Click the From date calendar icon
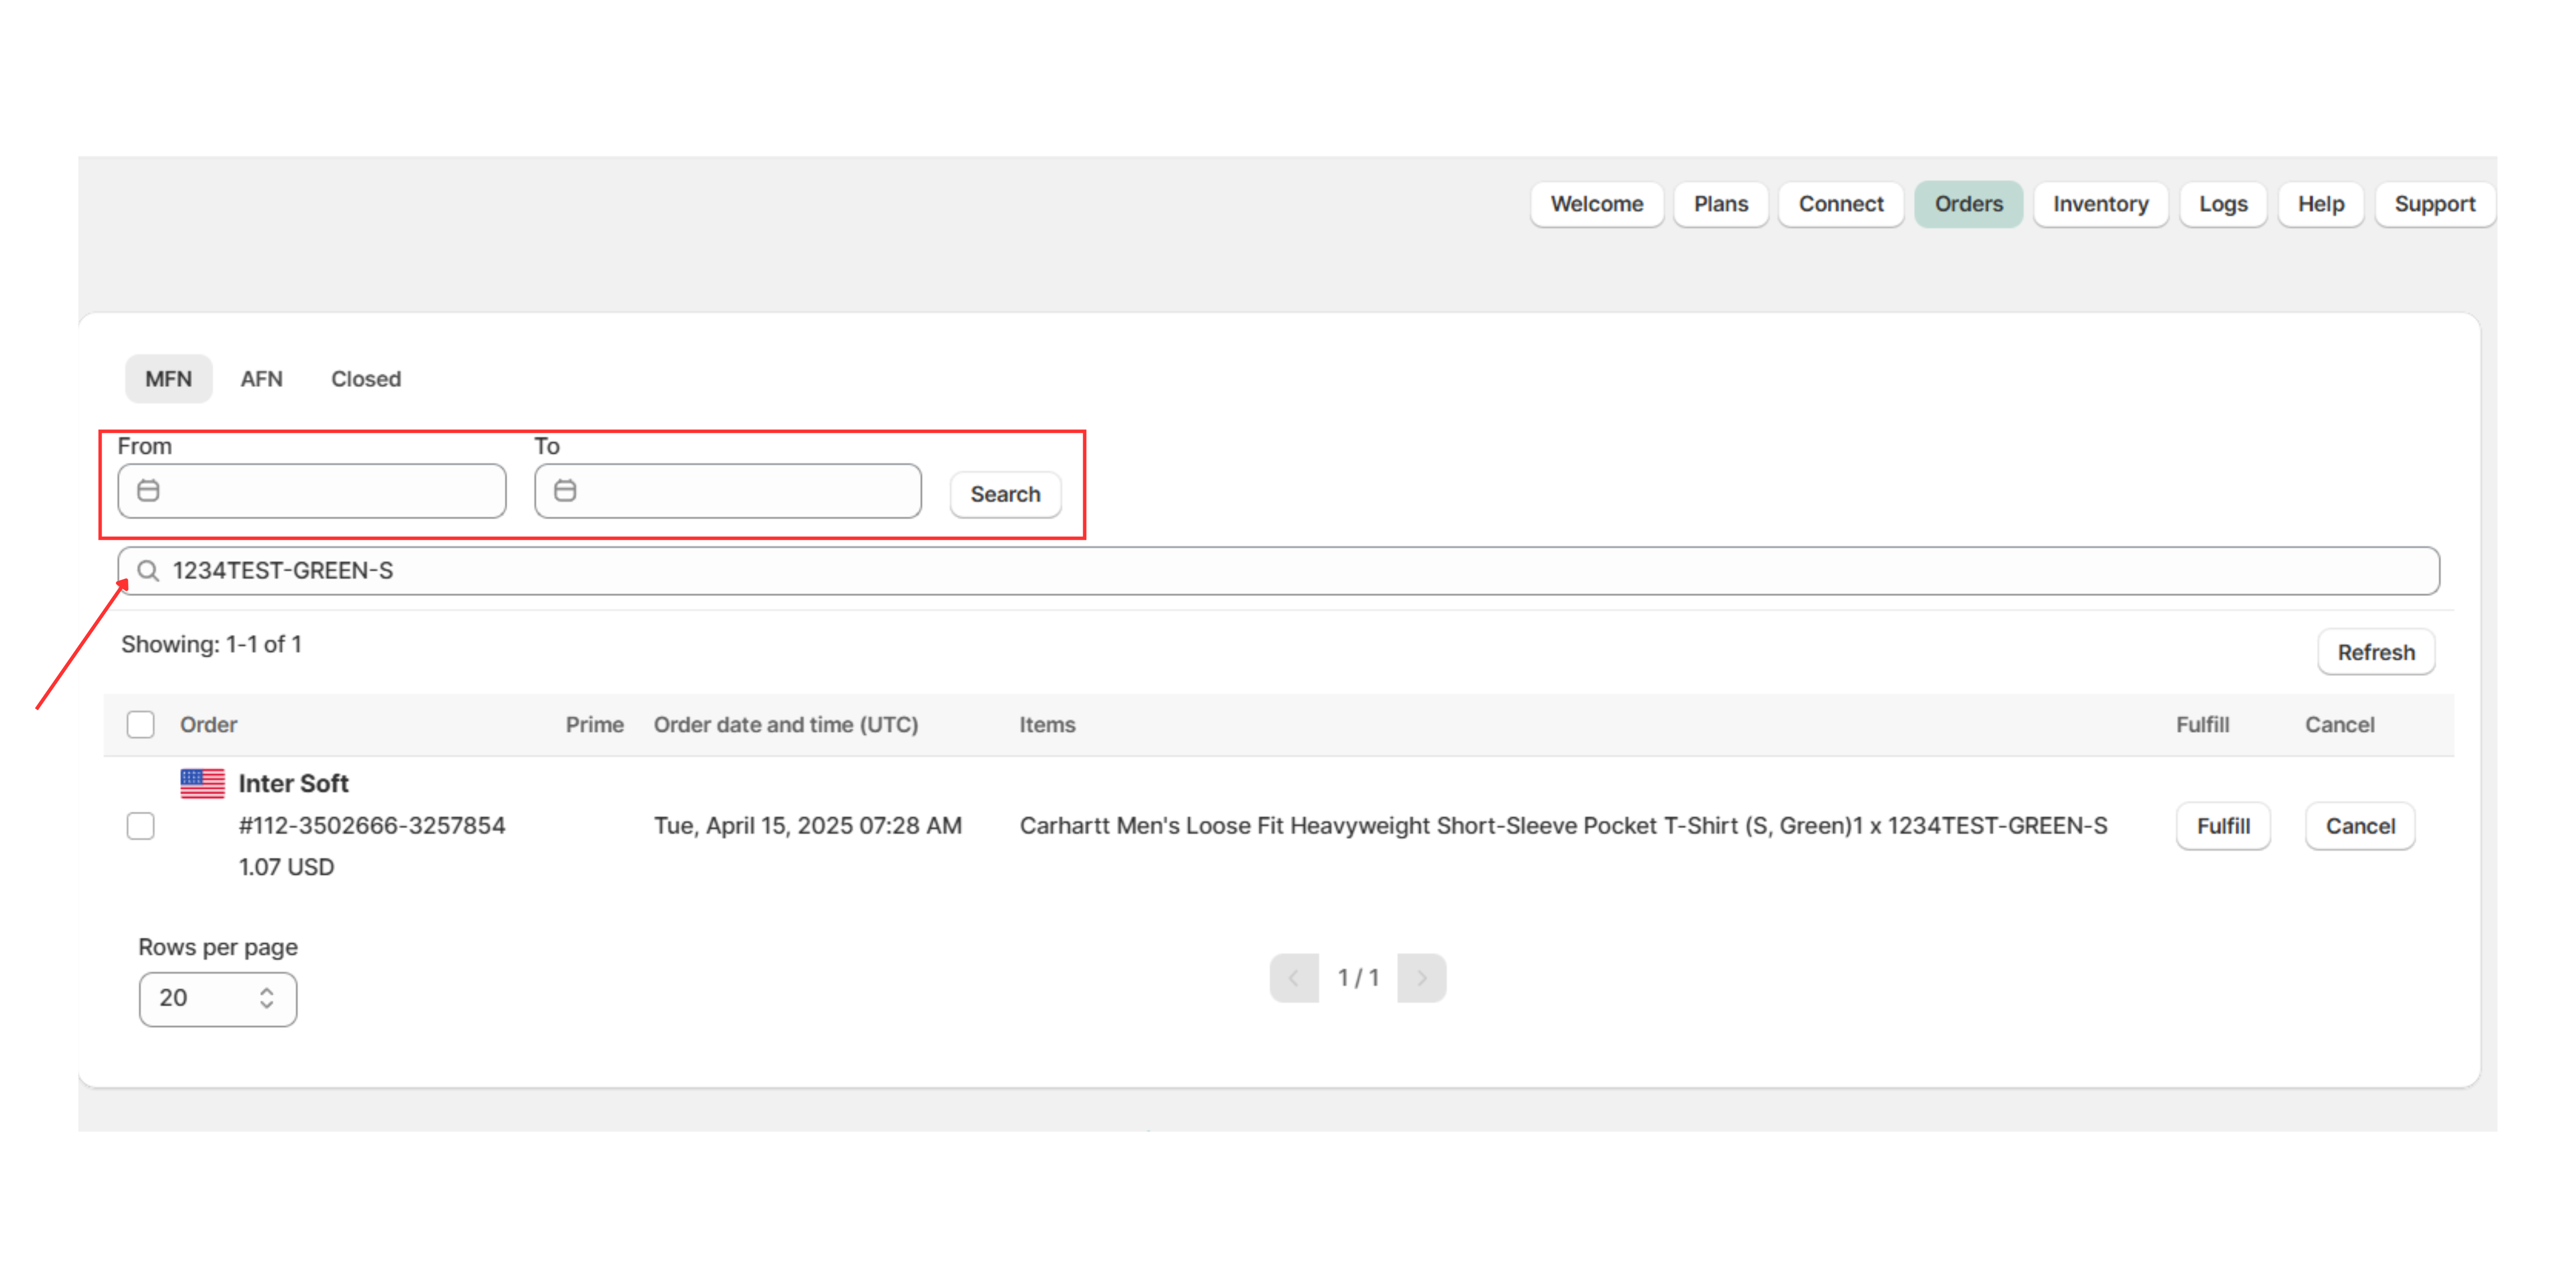The width and height of the screenshot is (2576, 1288). click(148, 491)
